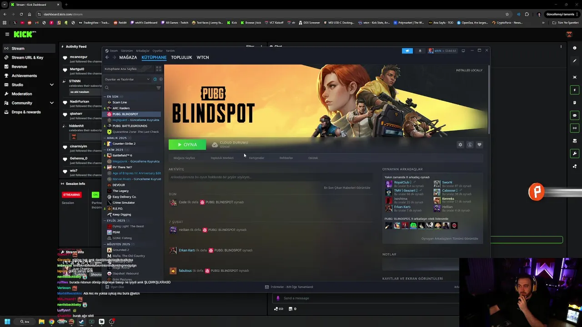Click the Steam game page scrollbar
The width and height of the screenshot is (582, 327).
click(489, 99)
